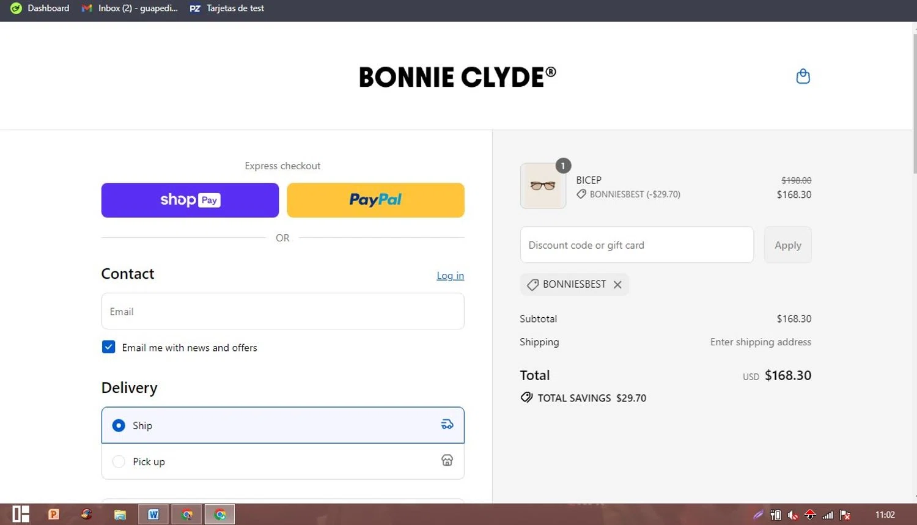
Task: Click the BONNIESBEST (-$29.70) line item text
Action: coord(635,194)
